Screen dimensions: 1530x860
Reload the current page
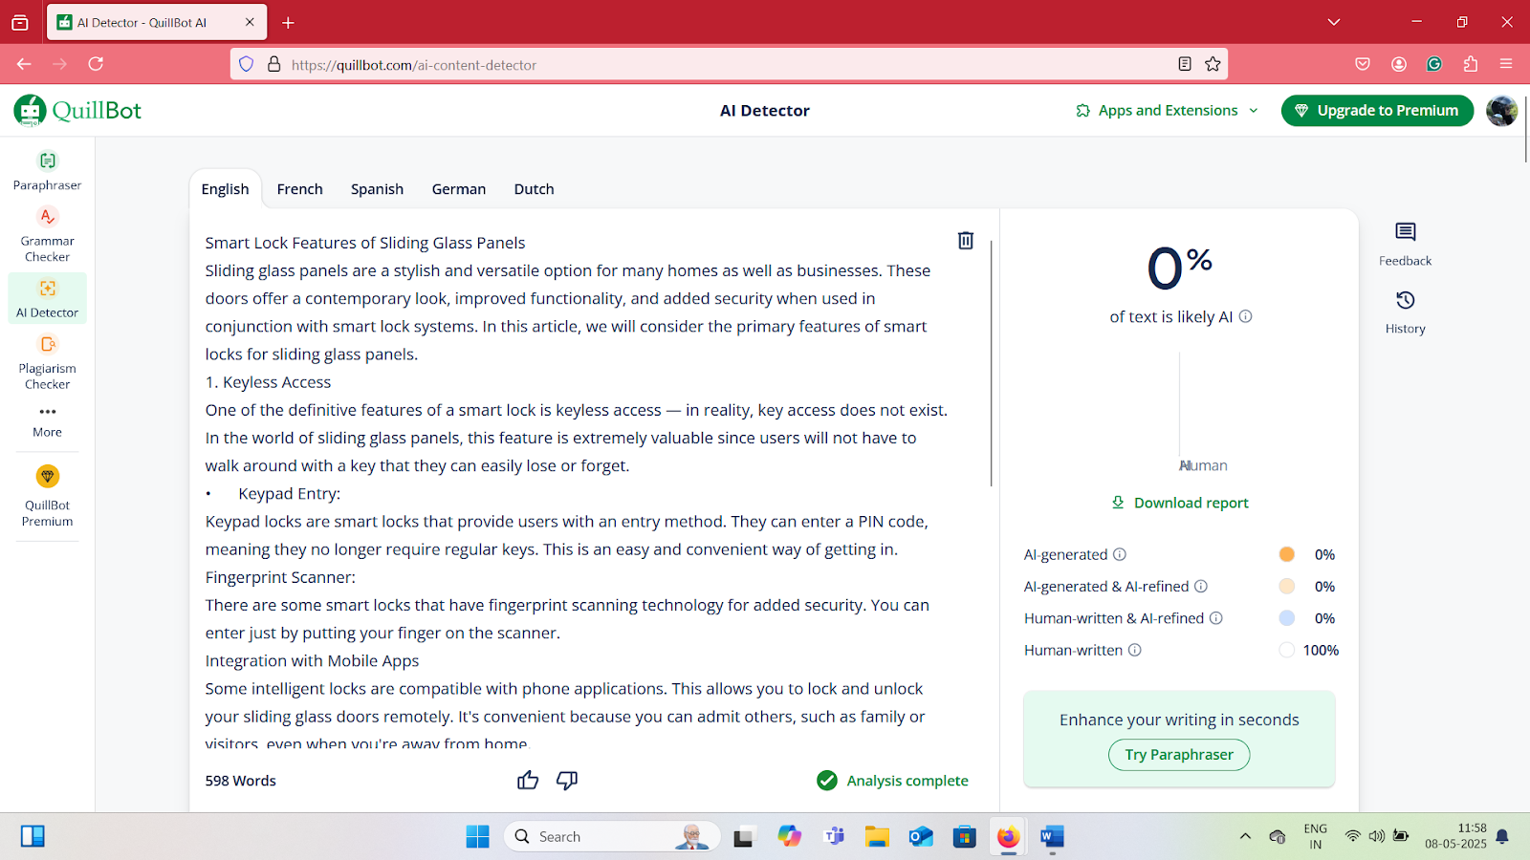[96, 64]
